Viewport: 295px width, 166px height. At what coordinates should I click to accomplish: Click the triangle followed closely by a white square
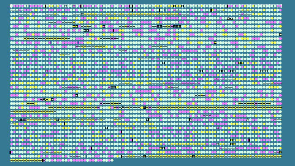pyautogui.click(x=44, y=99)
